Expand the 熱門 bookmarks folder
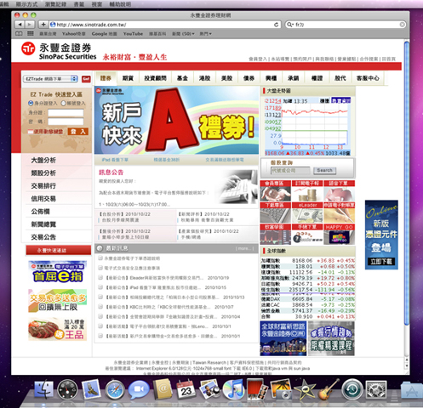Viewport: 423px width, 408px height. point(205,34)
